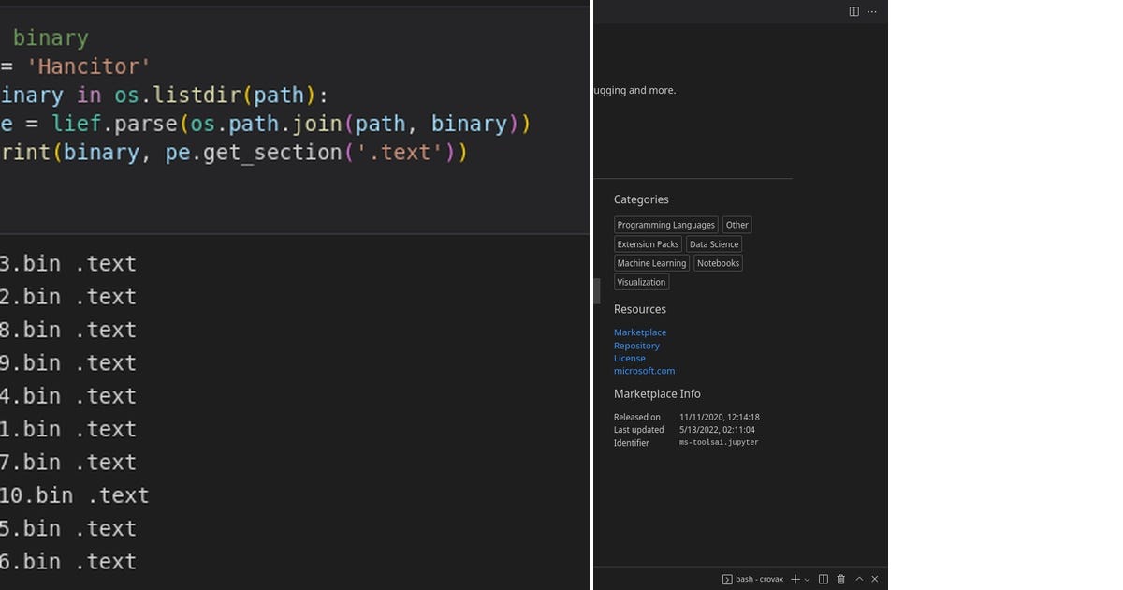Viewport: 1123px width, 590px height.
Task: Split the editor using the top-right icon
Action: tap(853, 11)
